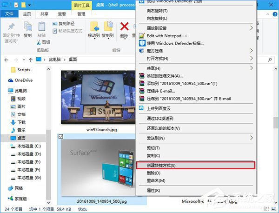Open the Pictures (图片) folder
This screenshot has width=279, height=213.
18,106
